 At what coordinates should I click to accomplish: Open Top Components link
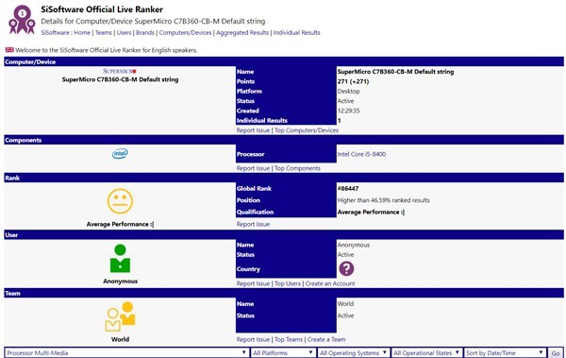[x=297, y=168]
